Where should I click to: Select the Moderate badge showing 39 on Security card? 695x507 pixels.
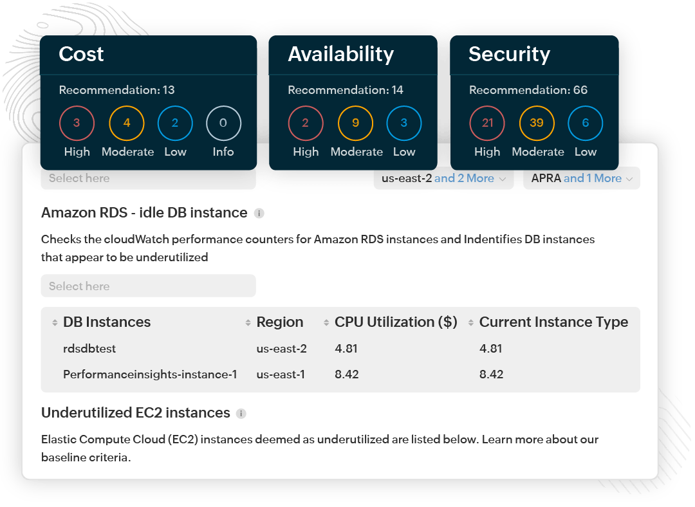pos(537,123)
